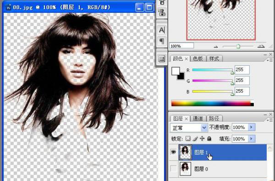This screenshot has width=275, height=181.
Task: Open the 正常 blend mode dropdown
Action: (189, 128)
